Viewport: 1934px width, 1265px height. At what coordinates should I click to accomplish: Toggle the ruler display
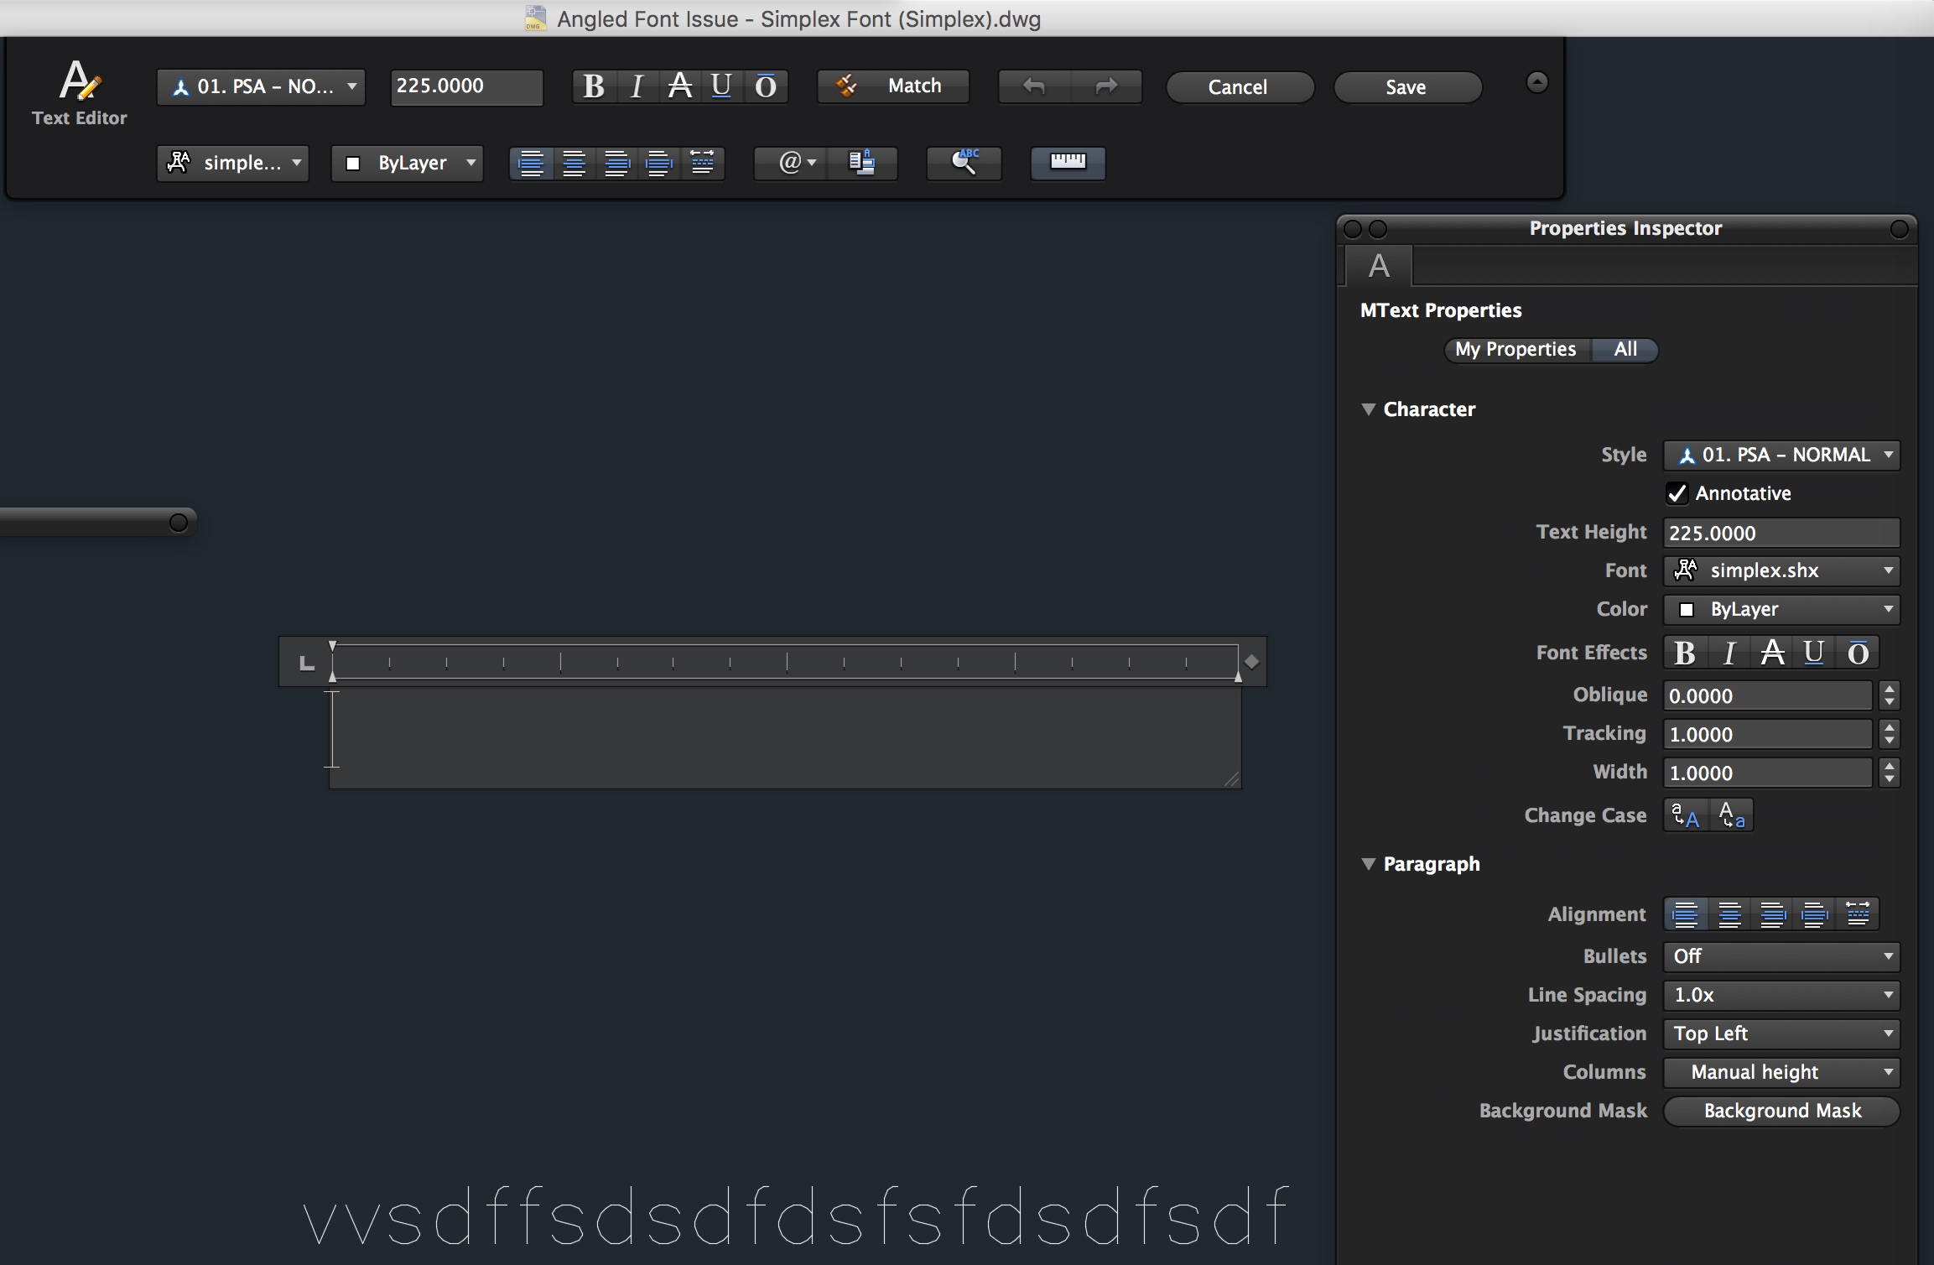(1067, 164)
